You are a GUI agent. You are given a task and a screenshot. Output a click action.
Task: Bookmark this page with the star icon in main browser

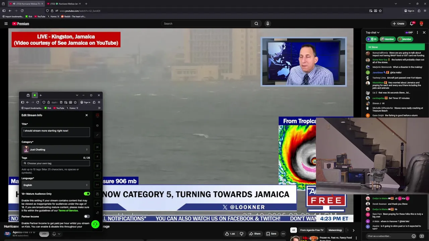click(x=380, y=11)
